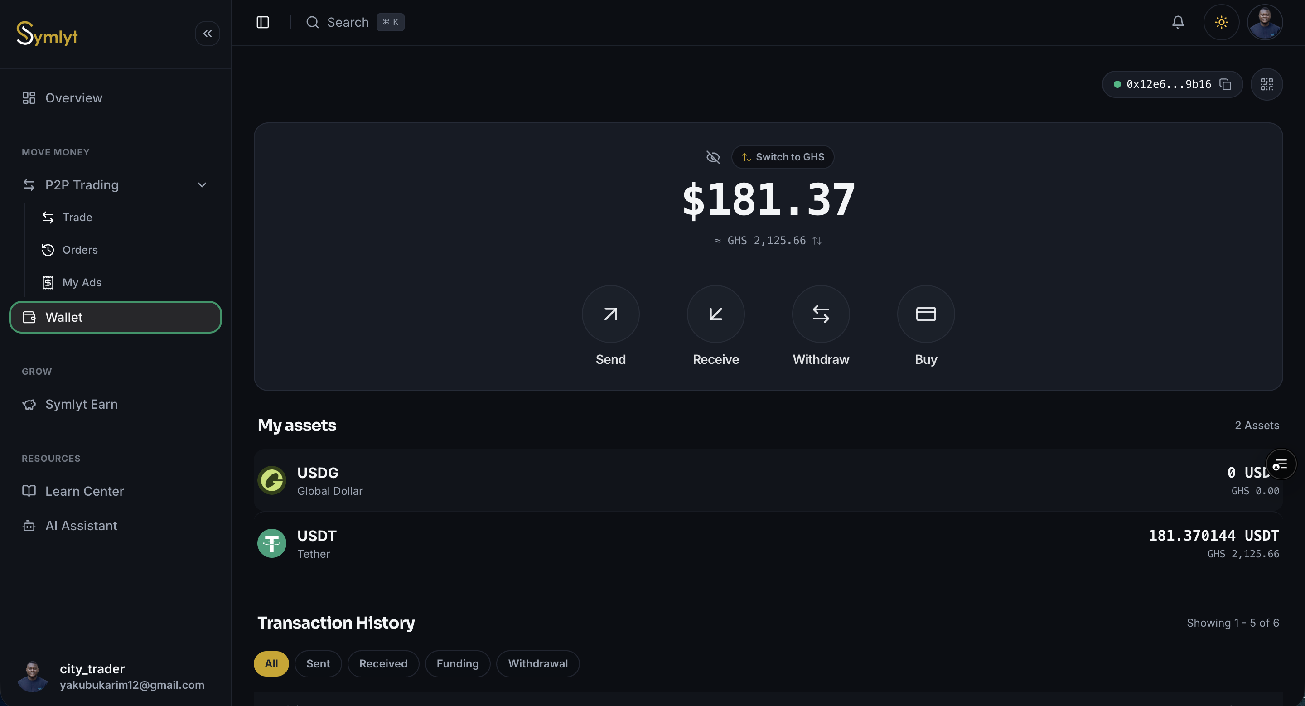Switch theme with the sun icon

point(1222,22)
